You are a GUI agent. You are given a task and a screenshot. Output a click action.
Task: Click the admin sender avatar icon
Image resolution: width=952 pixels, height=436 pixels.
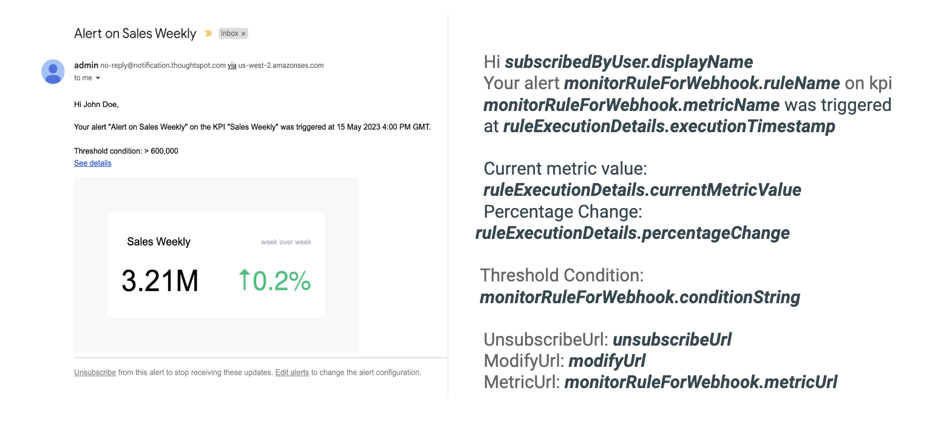click(x=53, y=72)
